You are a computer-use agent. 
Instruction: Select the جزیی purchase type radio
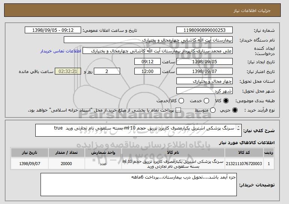(235, 110)
